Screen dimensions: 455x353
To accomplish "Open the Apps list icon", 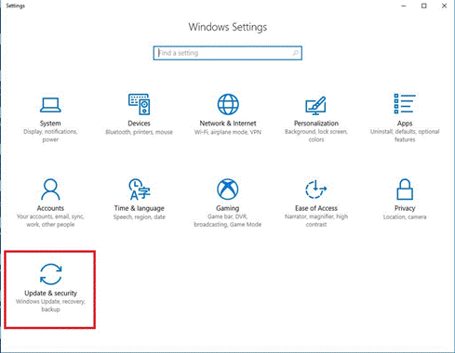I will tap(405, 104).
